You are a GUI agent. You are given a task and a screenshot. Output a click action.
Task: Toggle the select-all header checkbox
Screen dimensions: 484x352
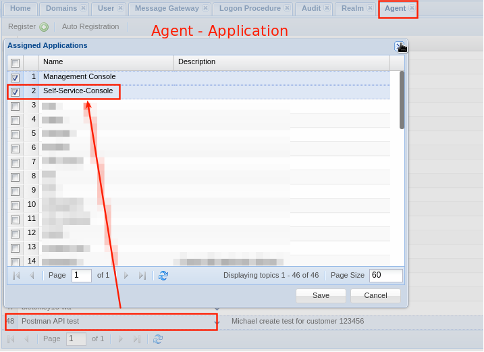(15, 63)
